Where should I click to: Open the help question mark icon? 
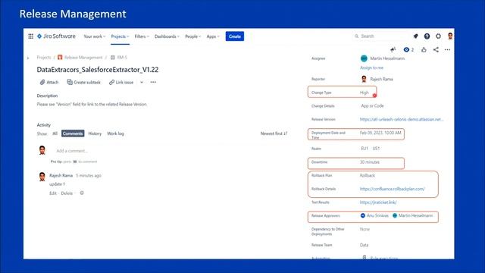coord(427,36)
